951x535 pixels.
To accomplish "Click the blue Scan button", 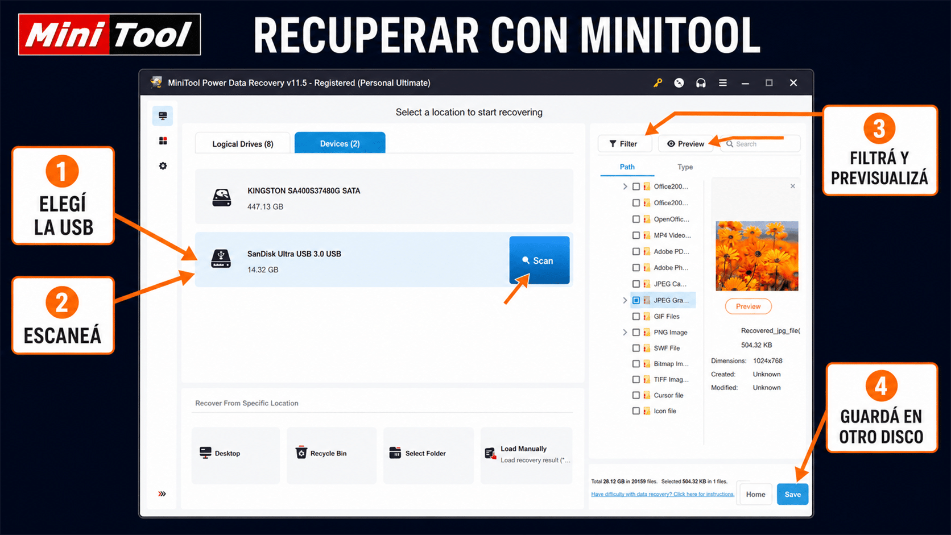I will 539,260.
